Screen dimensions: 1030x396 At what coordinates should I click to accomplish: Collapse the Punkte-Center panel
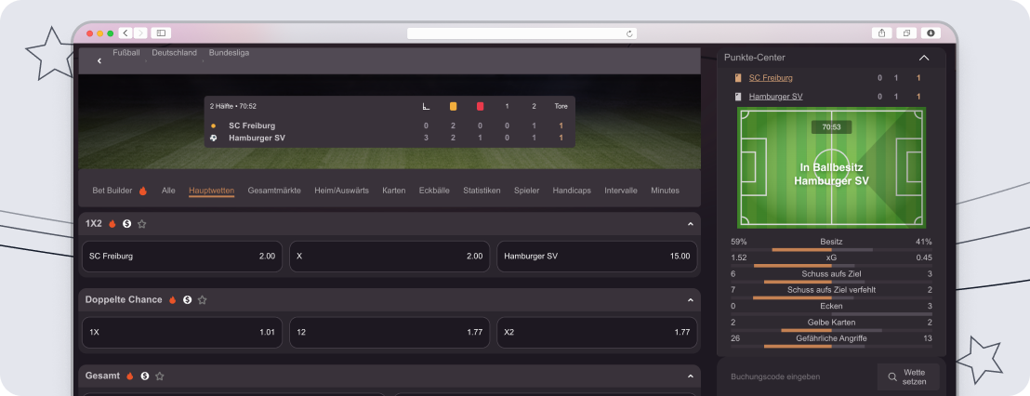[924, 58]
